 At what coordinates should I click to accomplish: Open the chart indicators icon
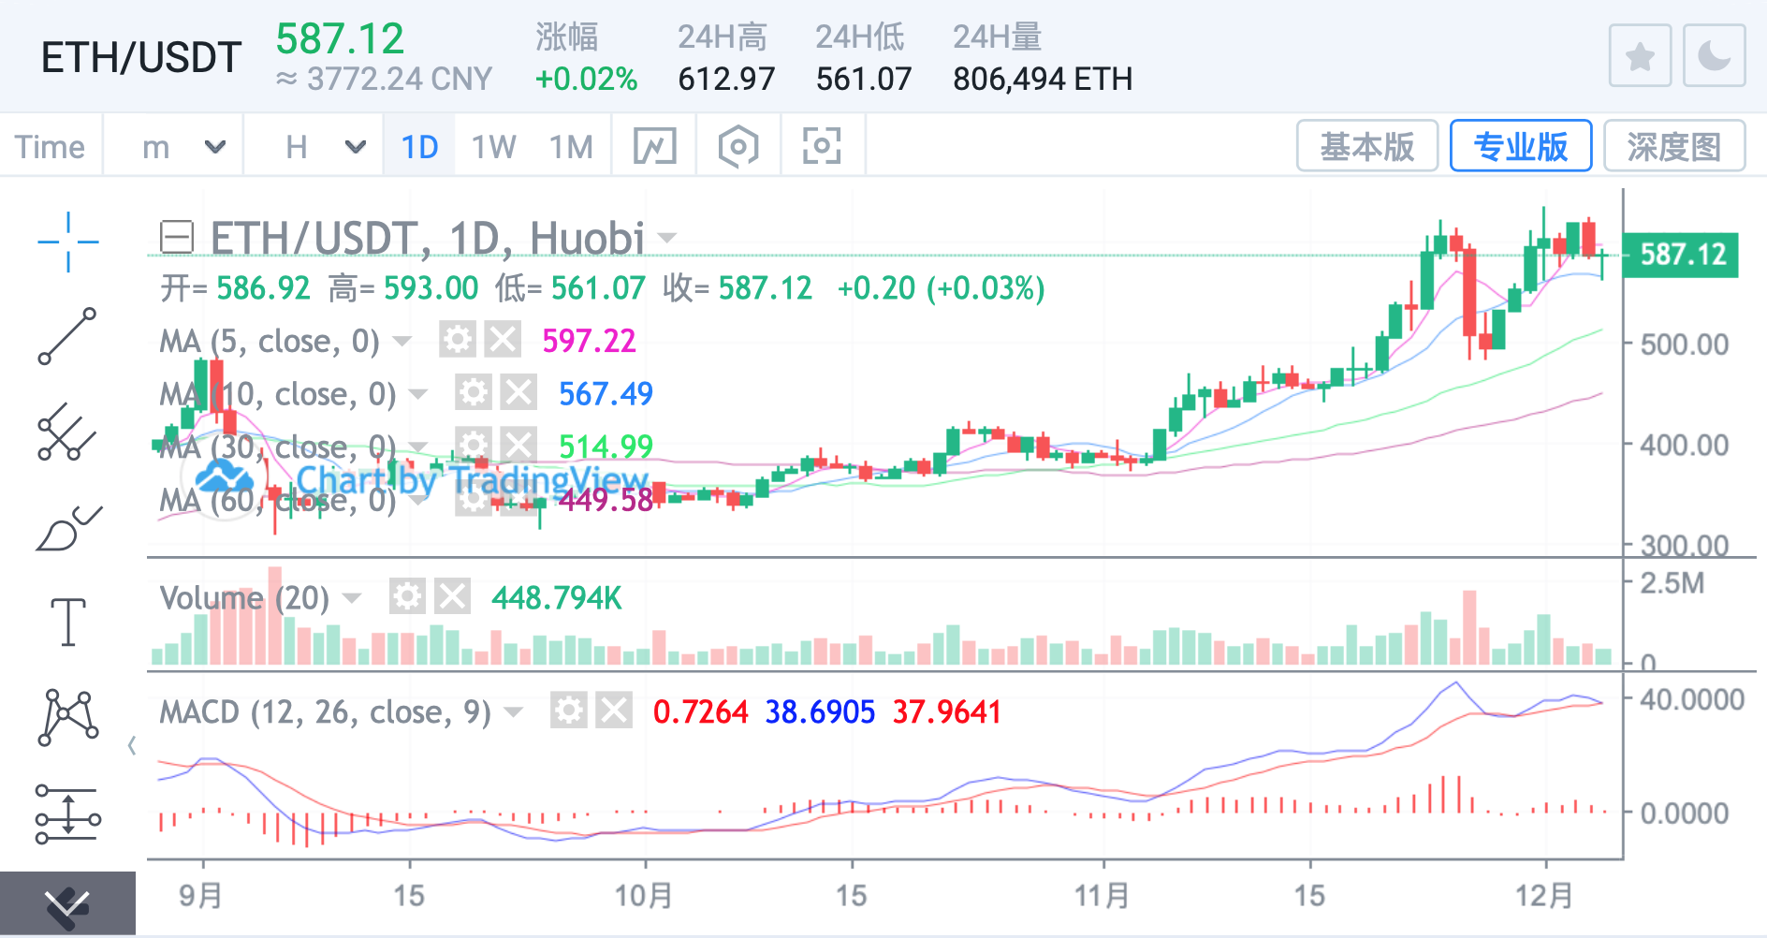click(x=654, y=146)
